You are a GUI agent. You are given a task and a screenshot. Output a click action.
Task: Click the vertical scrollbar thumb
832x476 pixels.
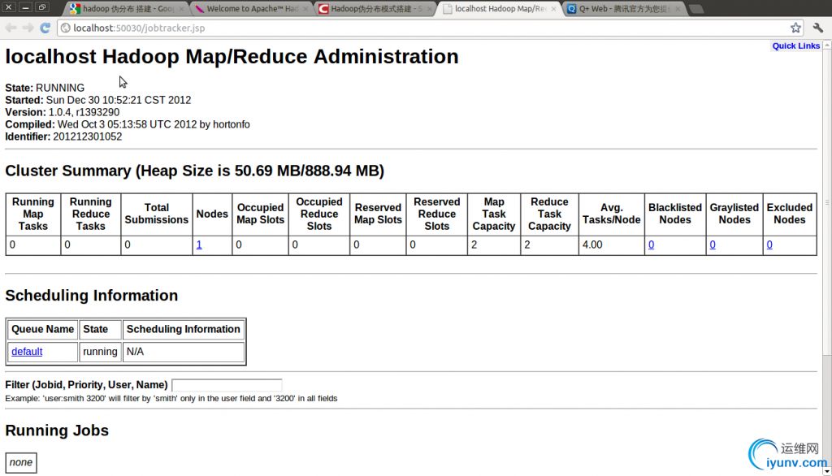point(826,201)
